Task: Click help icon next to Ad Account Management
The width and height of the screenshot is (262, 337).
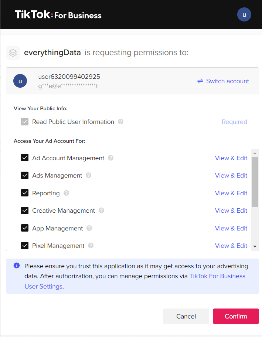Action: (110, 158)
